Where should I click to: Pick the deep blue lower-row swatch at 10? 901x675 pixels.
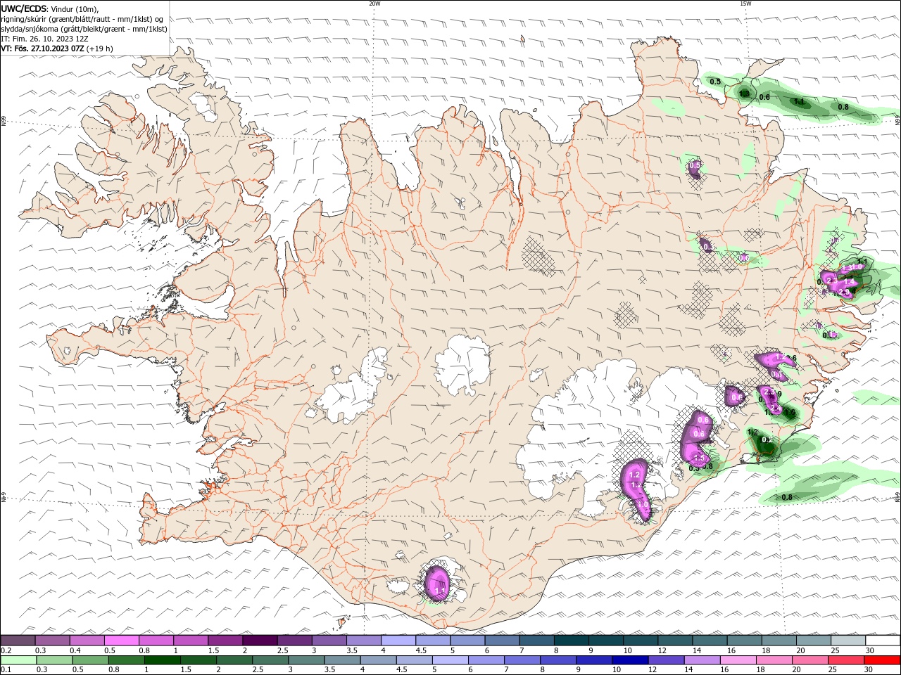click(x=629, y=660)
